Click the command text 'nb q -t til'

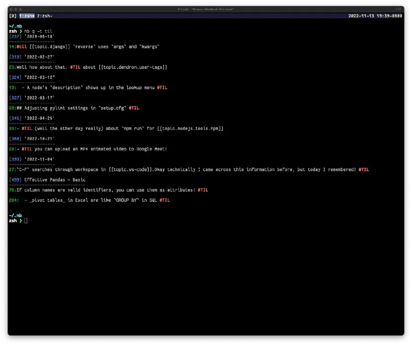[x=39, y=31]
